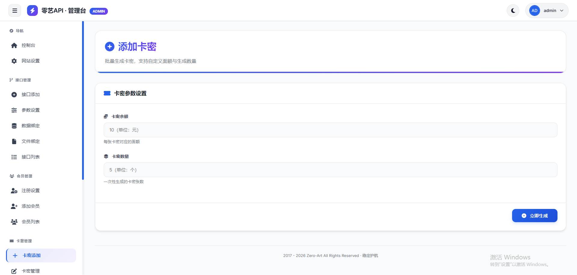Click the 添加会员 user-plus icon

tap(14, 206)
